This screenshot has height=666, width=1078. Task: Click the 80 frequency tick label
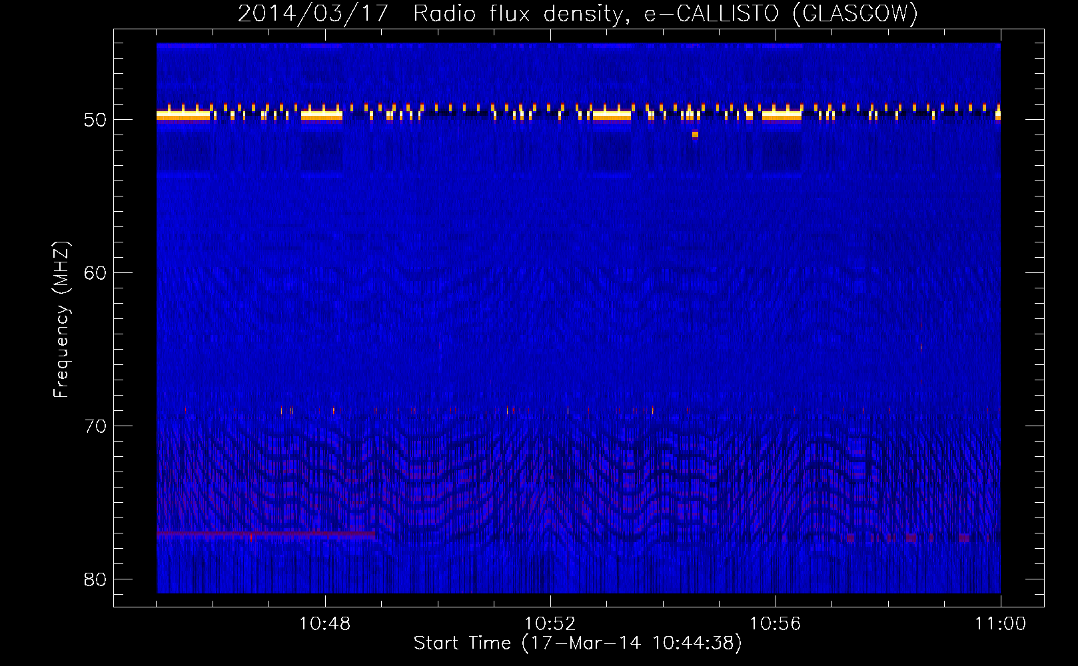pyautogui.click(x=96, y=579)
